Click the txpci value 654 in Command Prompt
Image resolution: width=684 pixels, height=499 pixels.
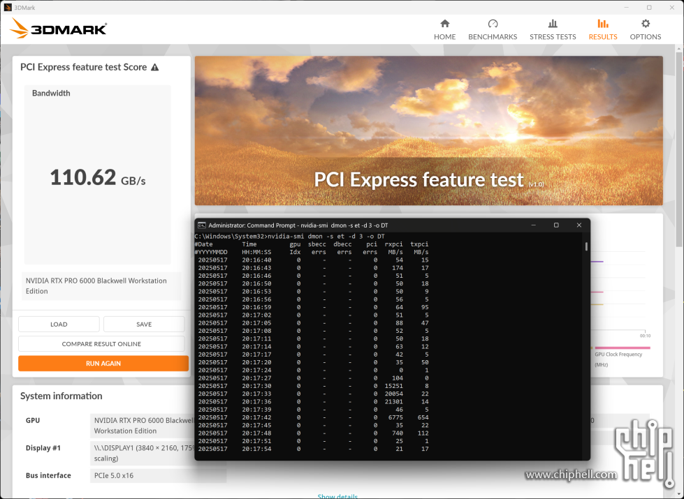[423, 417]
